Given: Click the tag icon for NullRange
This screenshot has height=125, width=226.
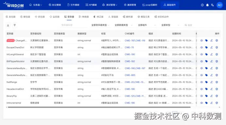Looking at the screenshot, I should 206,82.
